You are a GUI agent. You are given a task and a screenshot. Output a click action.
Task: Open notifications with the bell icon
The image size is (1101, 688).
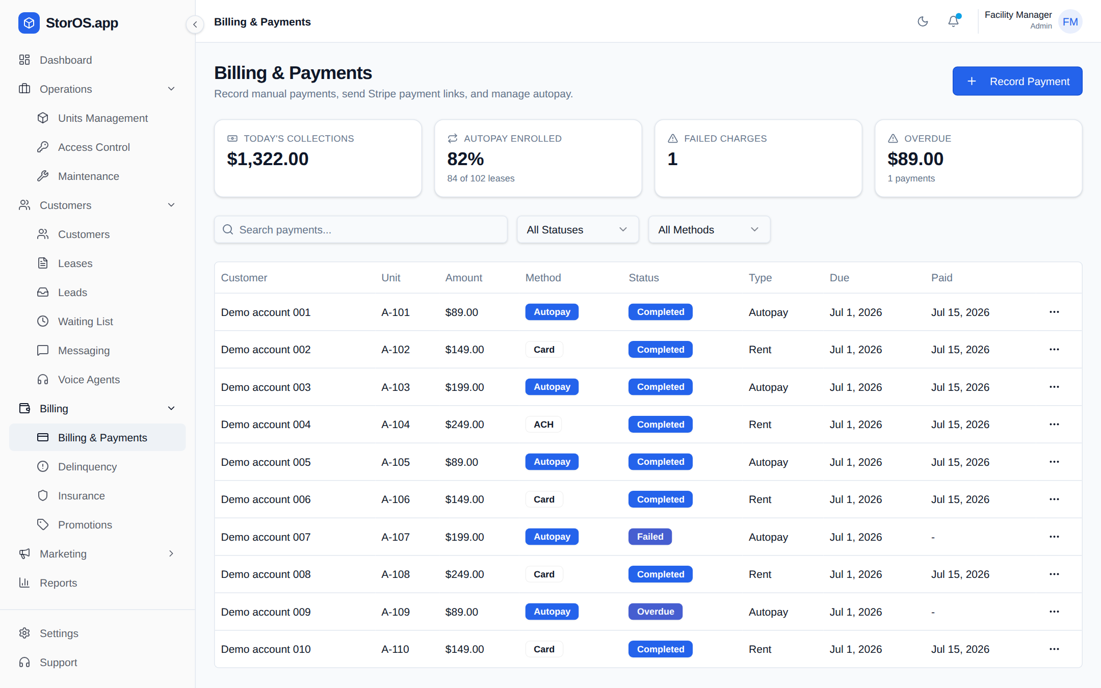[x=953, y=21]
